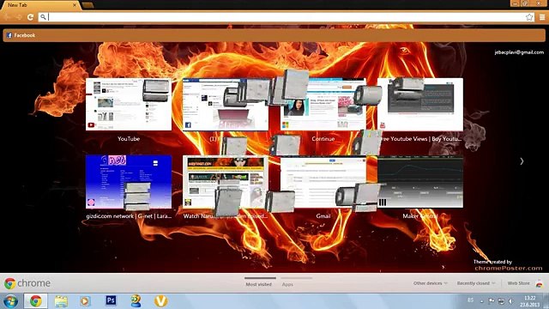The width and height of the screenshot is (549, 309).
Task: Open the Free Youtube Views thumbnail
Action: point(420,105)
